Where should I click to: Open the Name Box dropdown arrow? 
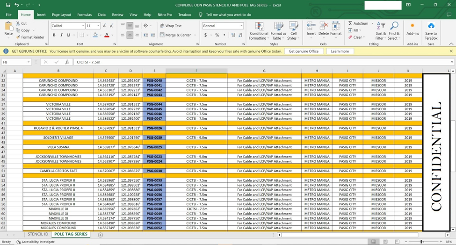tap(29, 62)
